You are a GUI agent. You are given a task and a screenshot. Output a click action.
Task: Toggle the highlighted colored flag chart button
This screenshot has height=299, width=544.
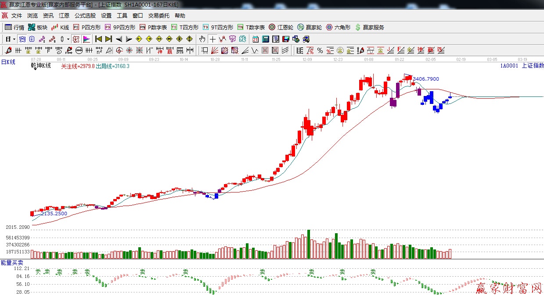[x=86, y=39]
